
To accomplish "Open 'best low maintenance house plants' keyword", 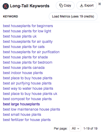I will [32, 109].
